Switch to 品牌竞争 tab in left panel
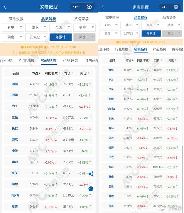184x213 pixels. click(81, 19)
